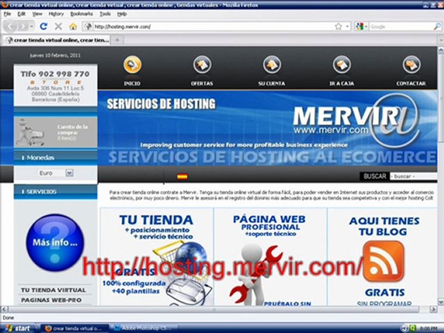Click the vertical scrollbar down arrow
Viewport: 444px width, 333px height.
click(441, 302)
